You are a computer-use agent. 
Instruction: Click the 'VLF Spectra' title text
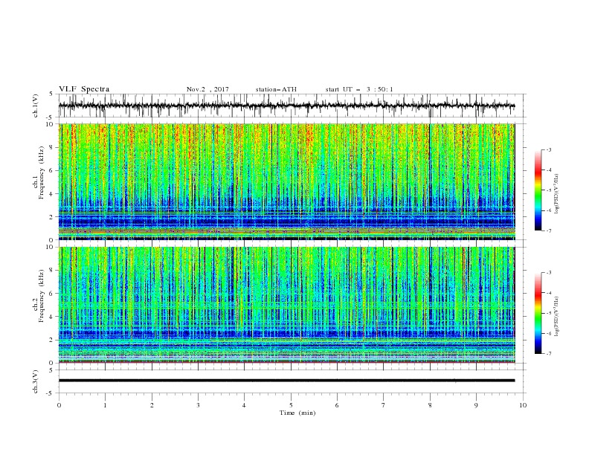[x=84, y=89]
